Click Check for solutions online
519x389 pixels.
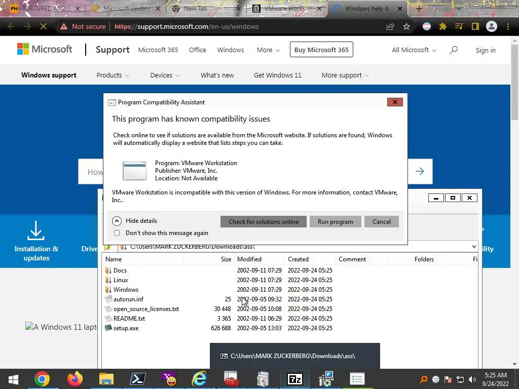(x=264, y=222)
